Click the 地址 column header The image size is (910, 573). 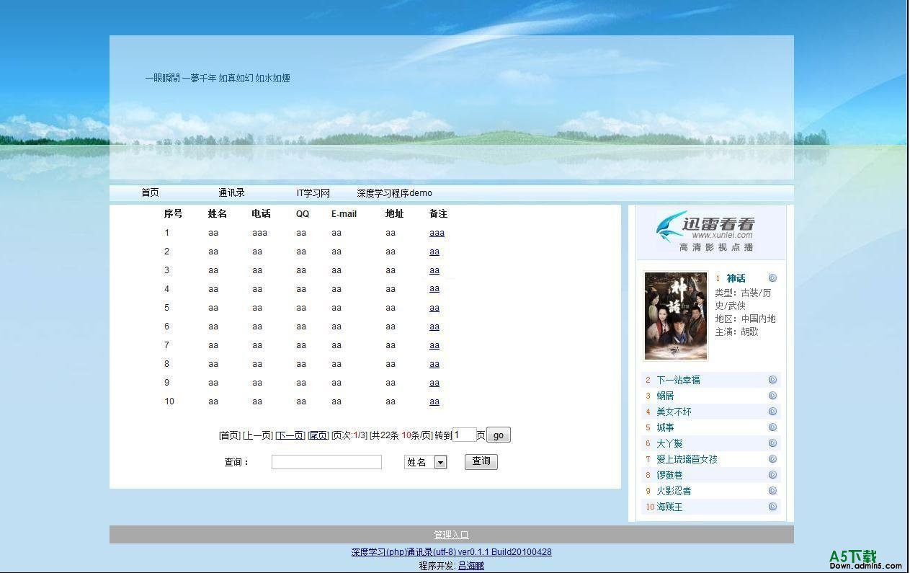[394, 213]
